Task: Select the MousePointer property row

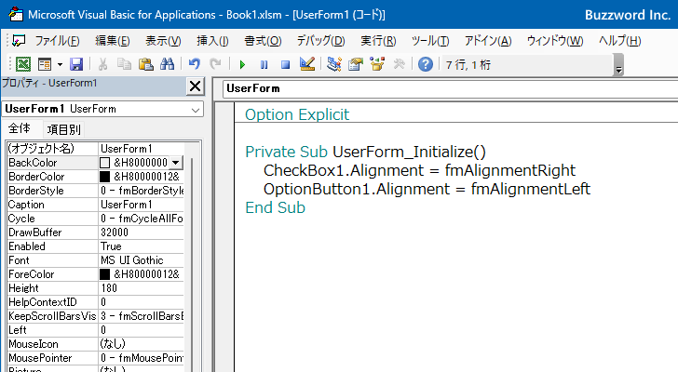Action: pos(96,358)
